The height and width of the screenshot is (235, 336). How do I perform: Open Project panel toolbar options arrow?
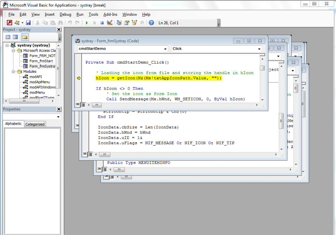60,37
